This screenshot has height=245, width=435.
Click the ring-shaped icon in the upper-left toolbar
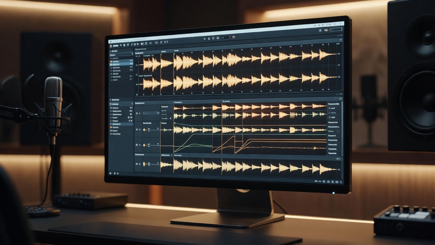tap(161, 42)
